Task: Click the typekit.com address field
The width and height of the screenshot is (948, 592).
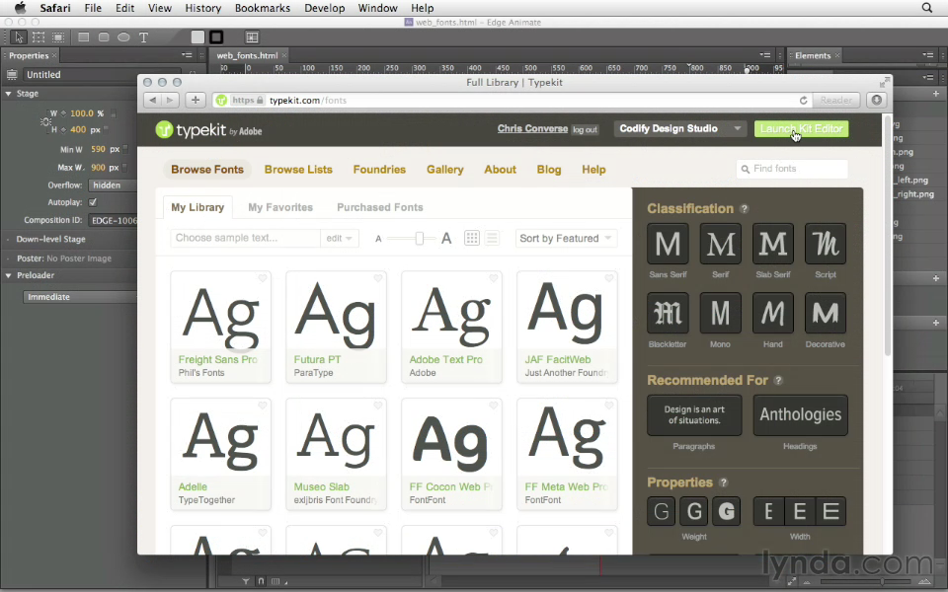Action: 511,101
